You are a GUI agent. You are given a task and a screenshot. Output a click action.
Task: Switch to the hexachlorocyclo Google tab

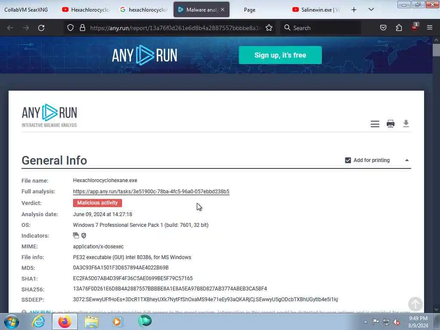144,10
